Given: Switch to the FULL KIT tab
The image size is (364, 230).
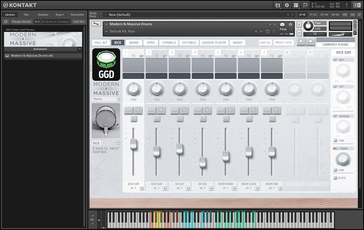Looking at the screenshot, I should (x=101, y=42).
